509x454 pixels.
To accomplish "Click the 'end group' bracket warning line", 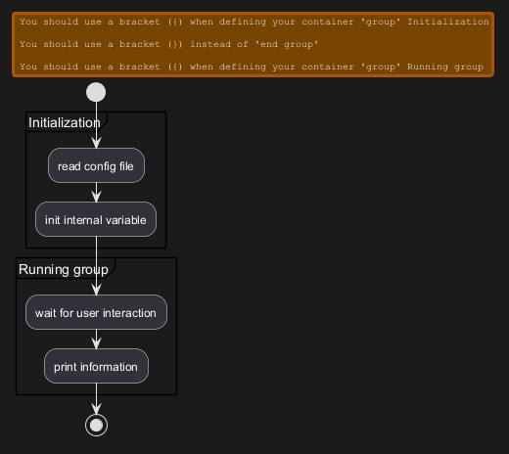I will click(168, 44).
